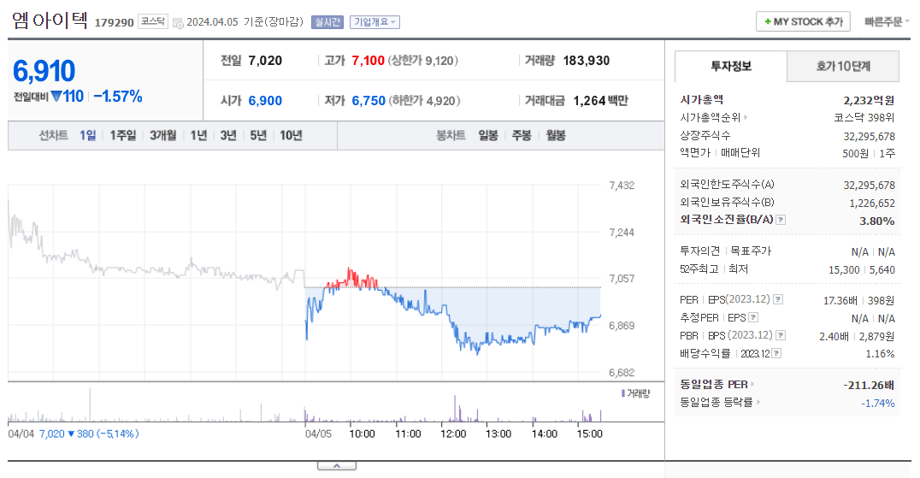Collapse the chart with bottom chevron handle
This screenshot has width=920, height=478.
pyautogui.click(x=337, y=466)
